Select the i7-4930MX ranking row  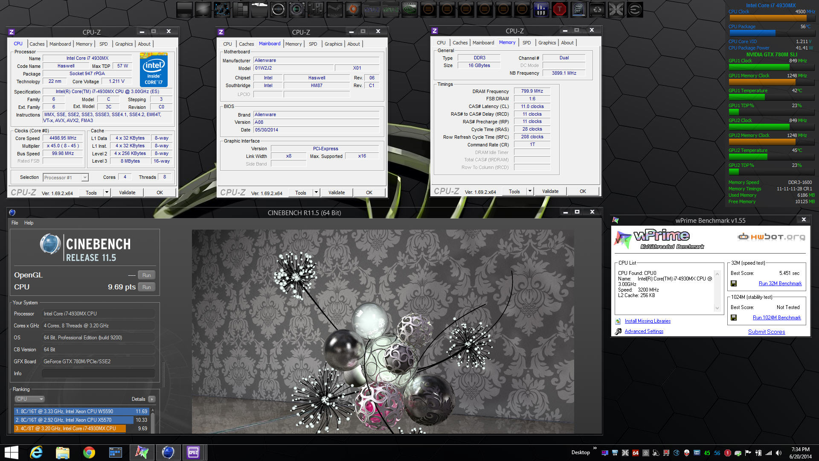(81, 429)
